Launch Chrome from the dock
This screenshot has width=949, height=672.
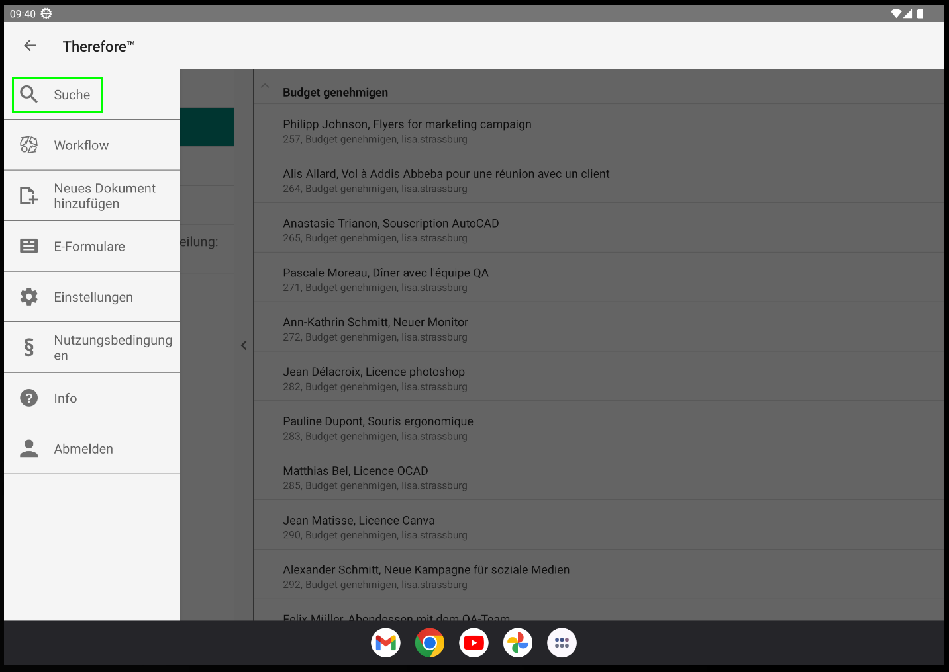[430, 643]
